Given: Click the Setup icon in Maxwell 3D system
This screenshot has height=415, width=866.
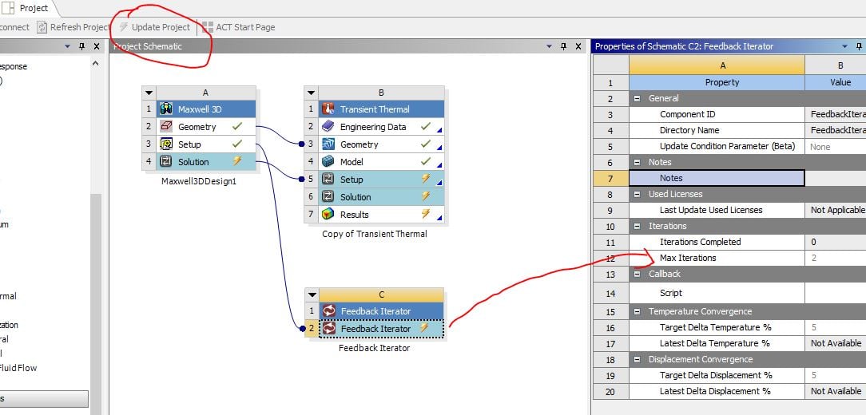Looking at the screenshot, I should [x=165, y=144].
